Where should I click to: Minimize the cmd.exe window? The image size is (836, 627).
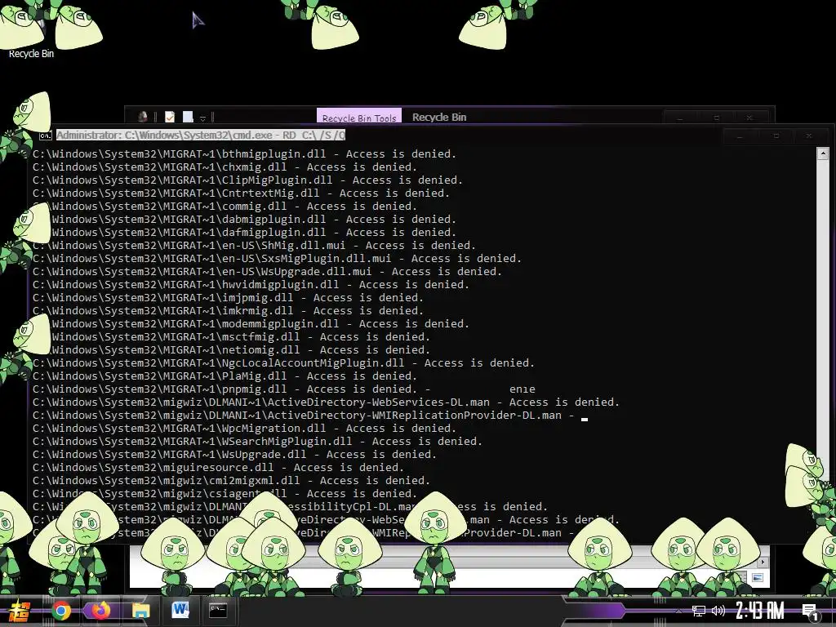[x=740, y=136]
